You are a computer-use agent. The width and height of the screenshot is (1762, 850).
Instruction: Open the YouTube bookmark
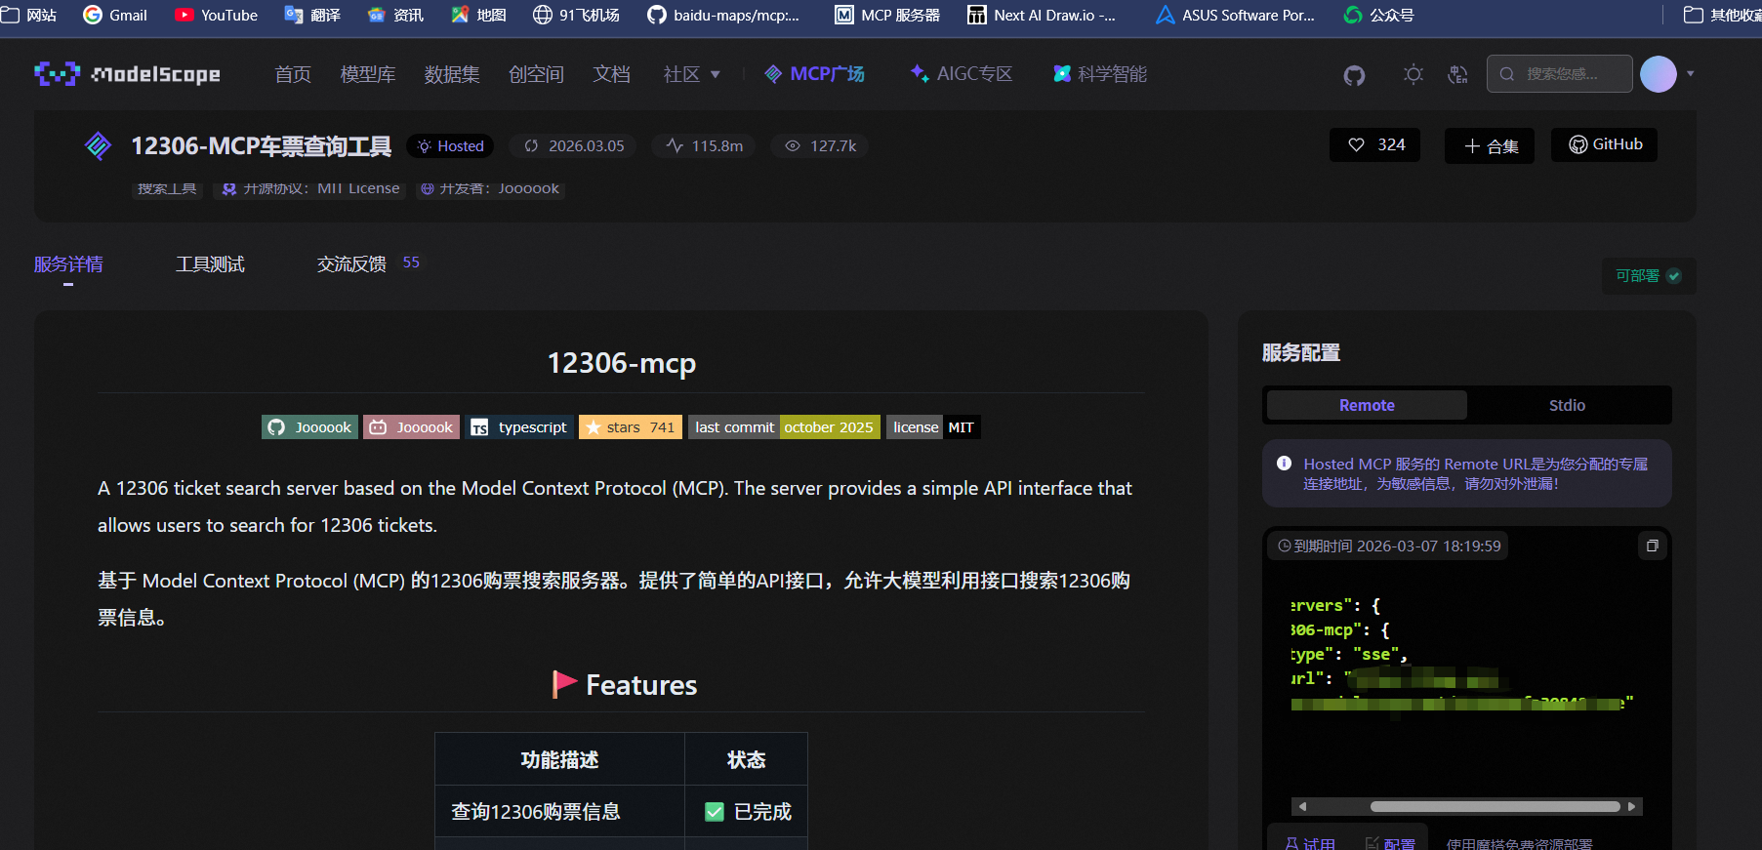(216, 15)
